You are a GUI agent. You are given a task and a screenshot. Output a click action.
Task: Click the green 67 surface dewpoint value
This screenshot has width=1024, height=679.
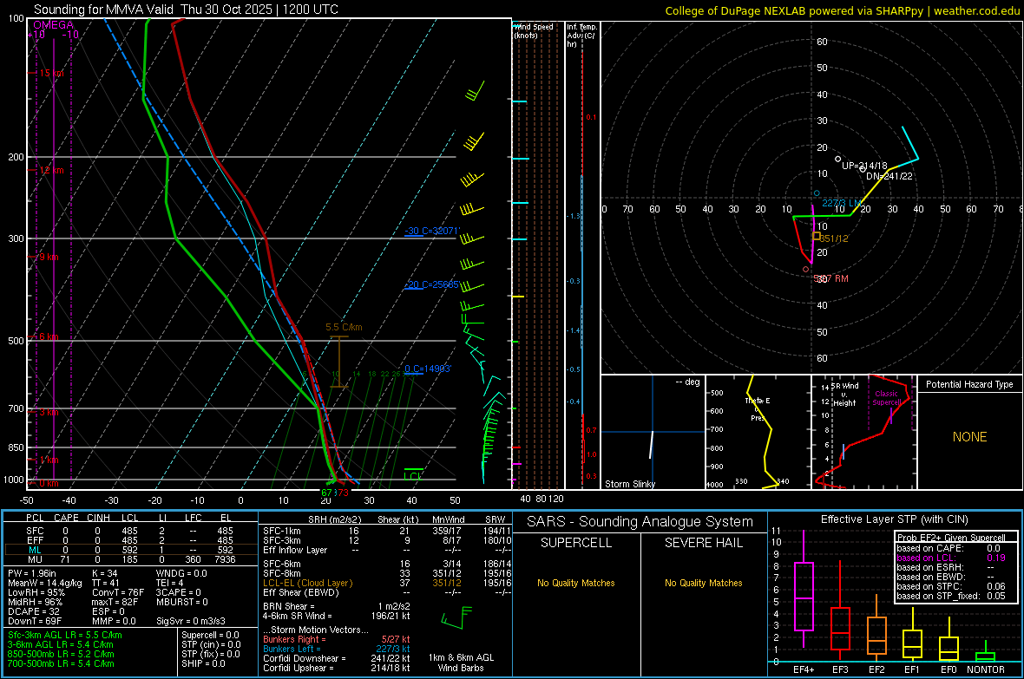pyautogui.click(x=326, y=493)
